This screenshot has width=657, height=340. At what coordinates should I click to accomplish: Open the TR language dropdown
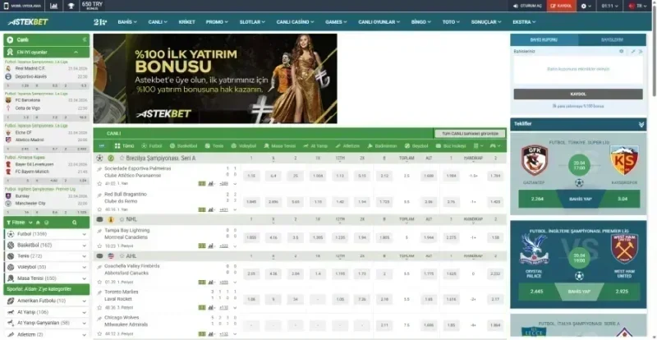638,6
